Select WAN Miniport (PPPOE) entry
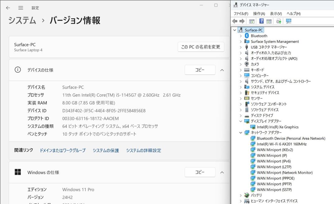The height and width of the screenshot is (204, 334). (x=276, y=178)
